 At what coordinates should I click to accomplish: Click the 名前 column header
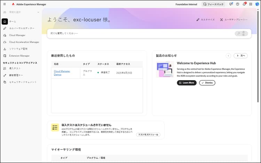point(56,64)
